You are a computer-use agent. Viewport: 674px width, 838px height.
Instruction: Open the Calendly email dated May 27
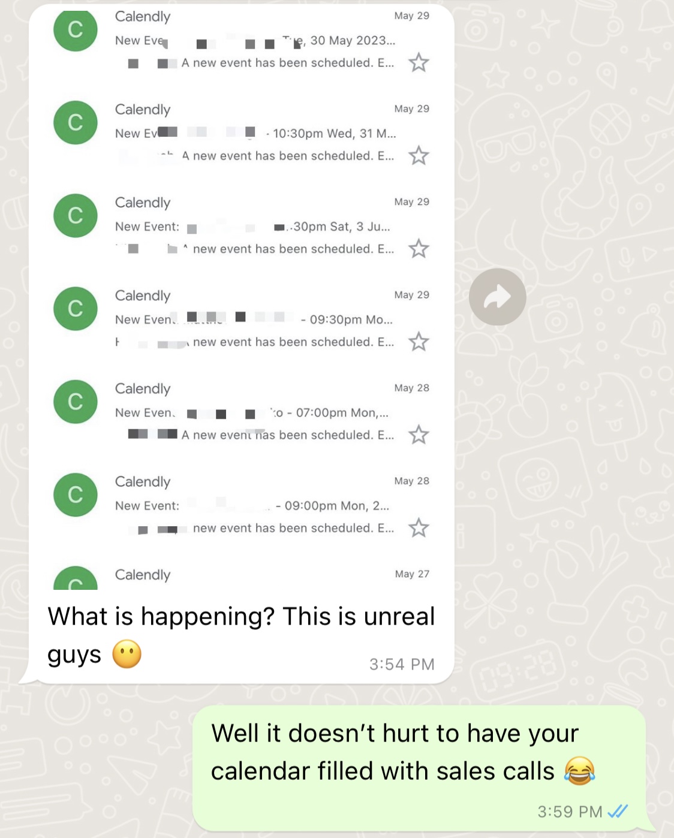(242, 575)
